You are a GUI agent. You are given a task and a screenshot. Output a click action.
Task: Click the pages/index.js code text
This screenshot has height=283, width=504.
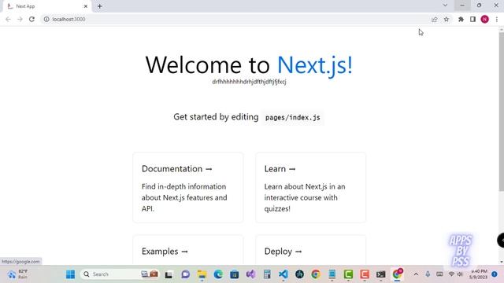[292, 117]
